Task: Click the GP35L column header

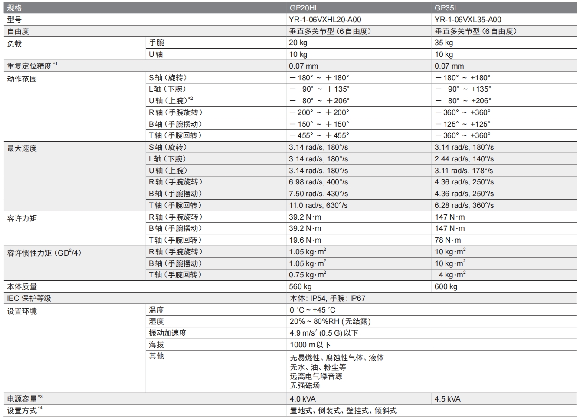Action: pos(446,8)
